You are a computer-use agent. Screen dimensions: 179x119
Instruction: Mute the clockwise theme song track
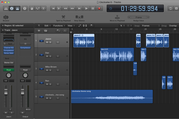point(47,98)
